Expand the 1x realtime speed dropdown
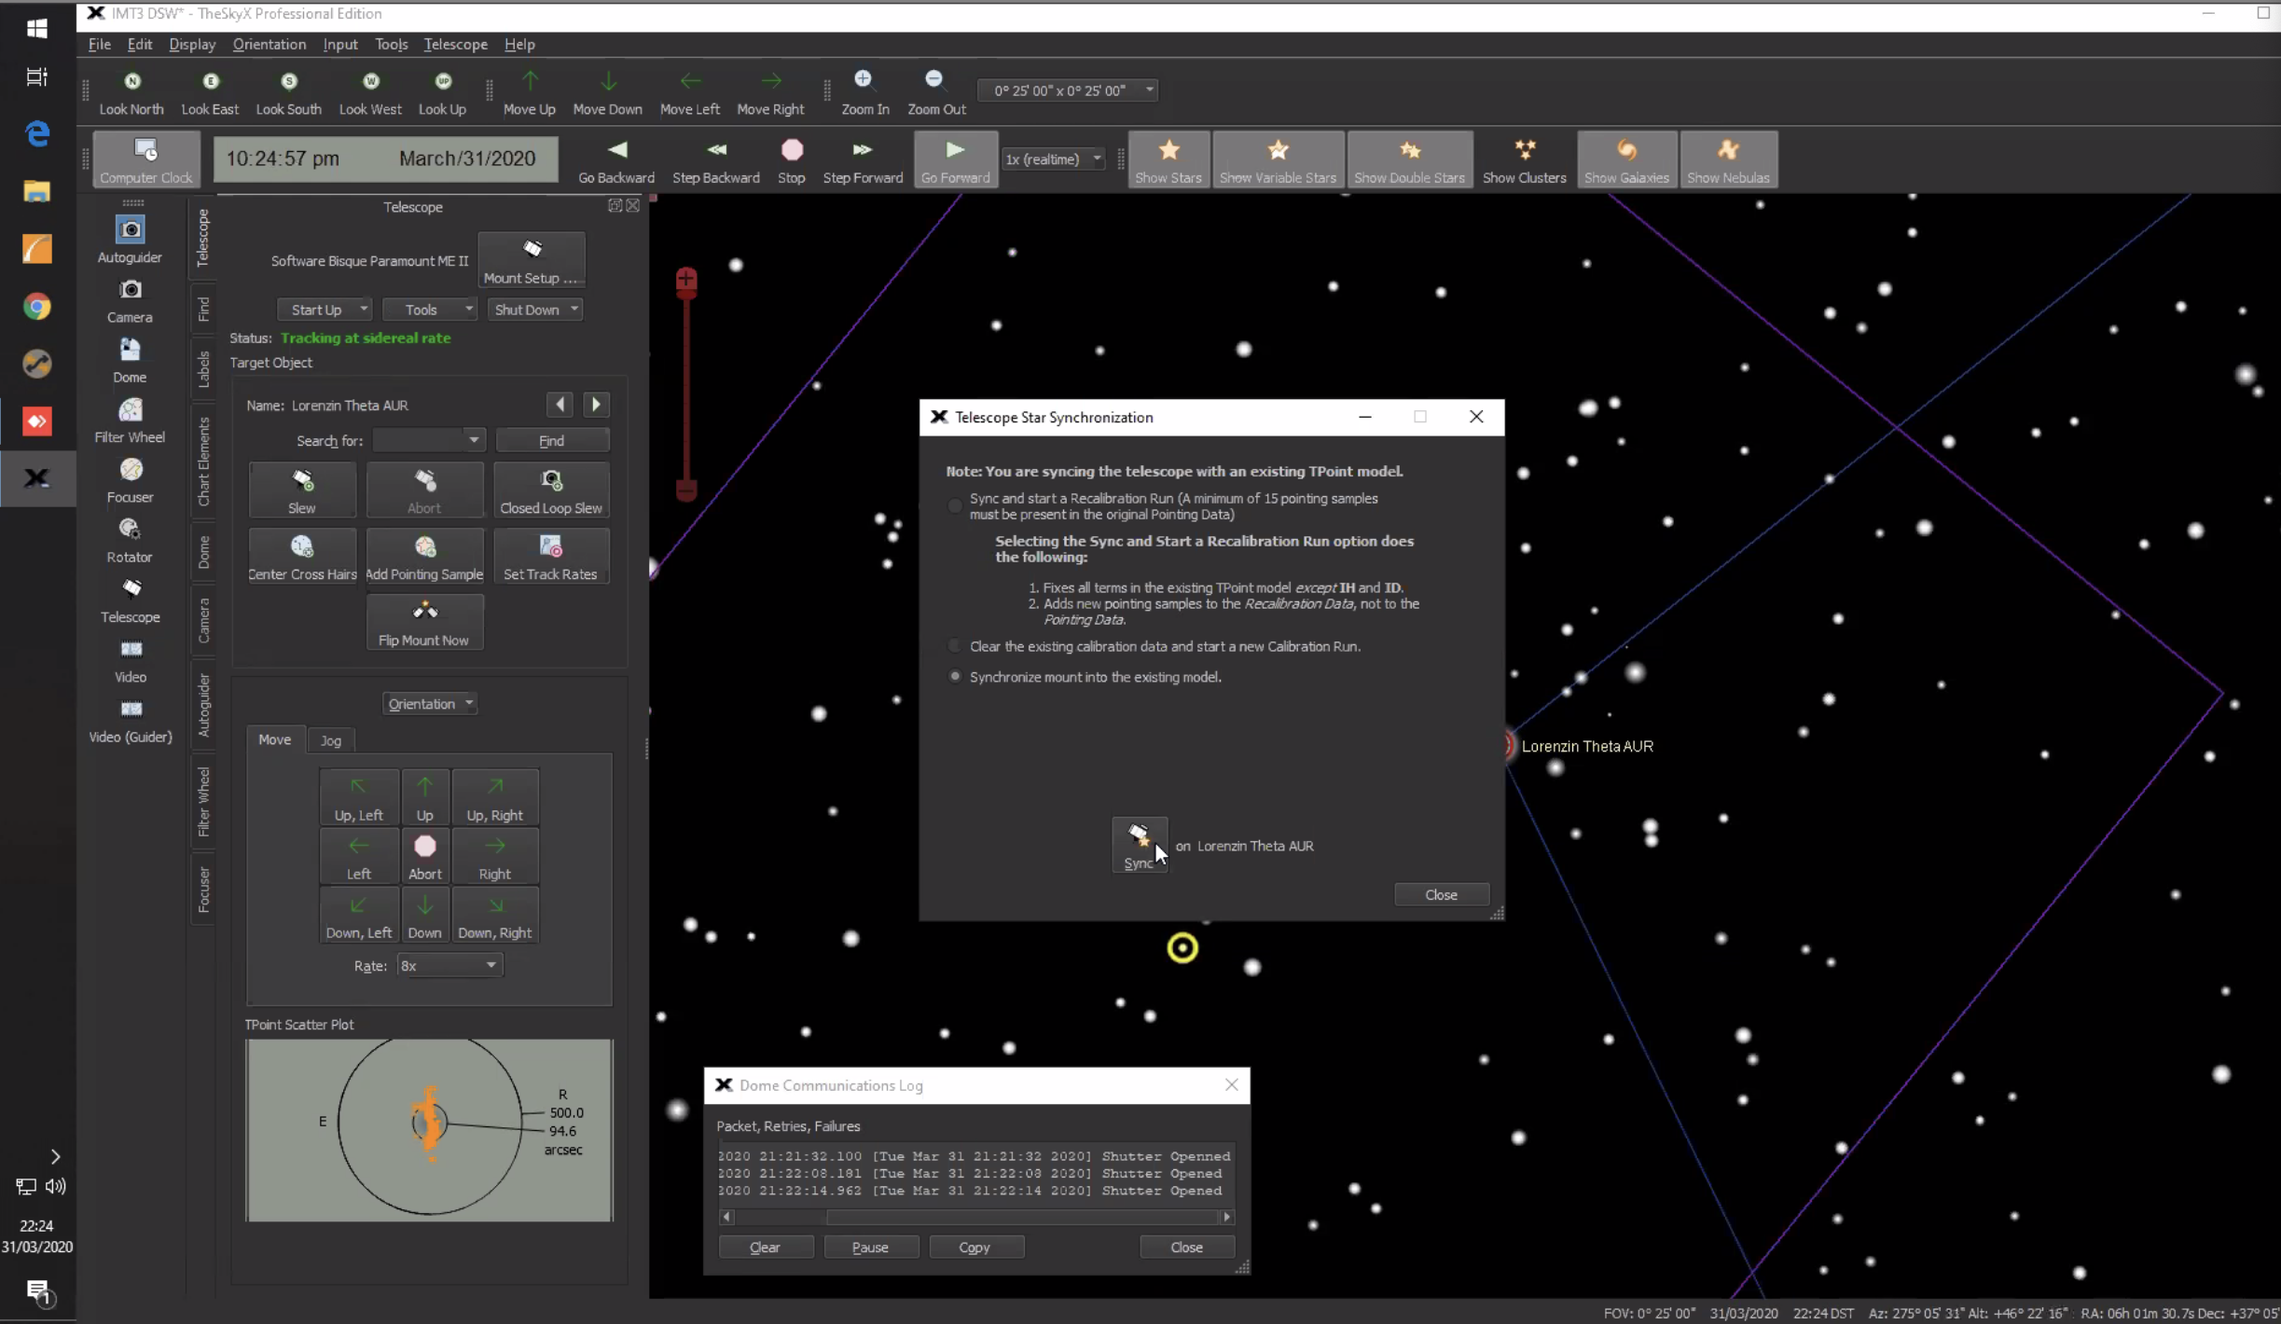Viewport: 2281px width, 1324px height. click(x=1052, y=159)
